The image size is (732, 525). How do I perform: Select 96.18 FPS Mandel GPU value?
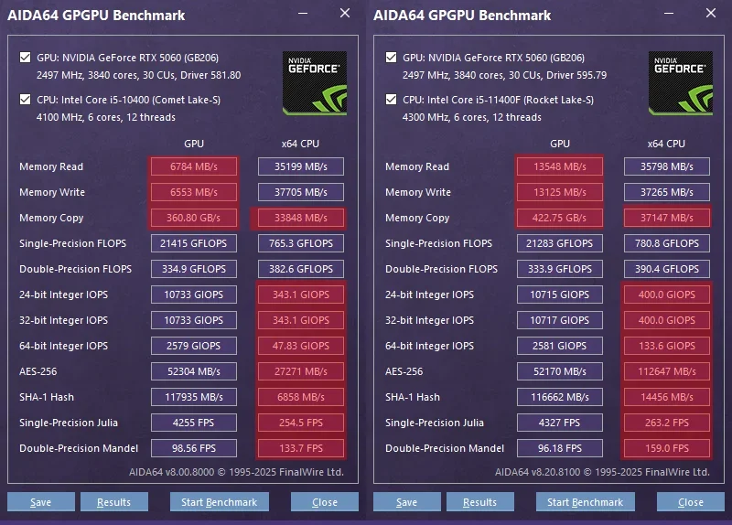tap(560, 448)
